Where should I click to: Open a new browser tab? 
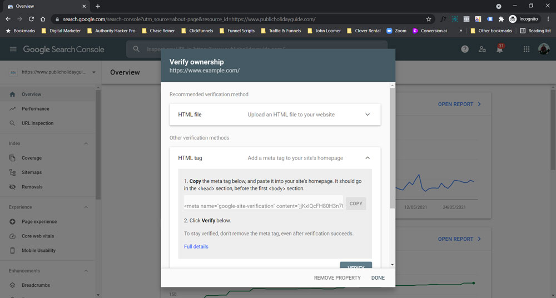pos(98,6)
